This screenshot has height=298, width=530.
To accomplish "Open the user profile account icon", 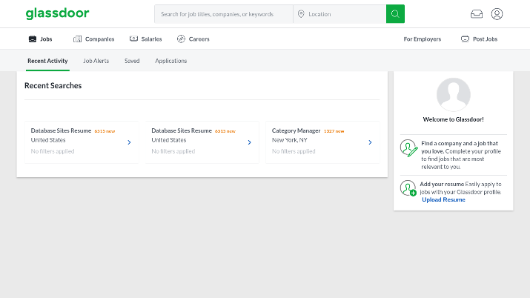I will pos(497,14).
